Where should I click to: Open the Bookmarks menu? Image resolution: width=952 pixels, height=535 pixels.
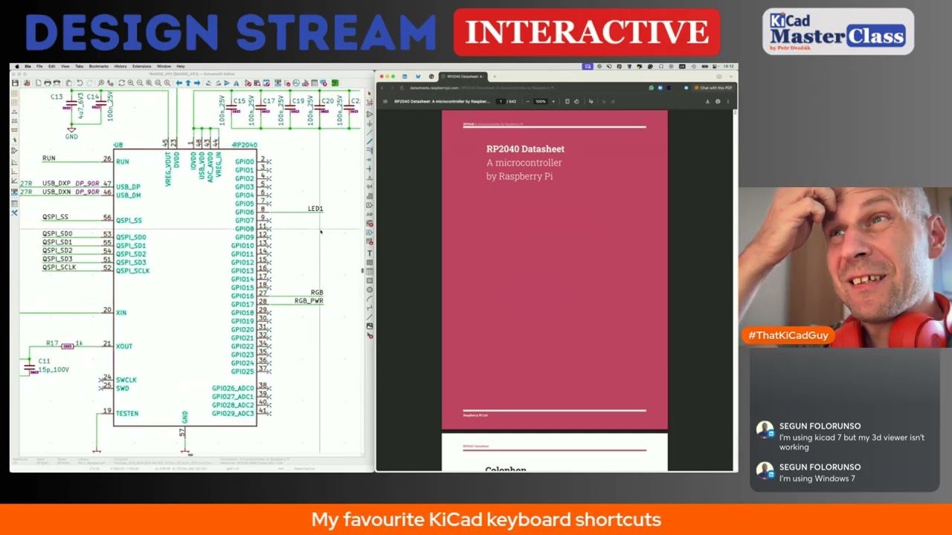pos(99,66)
